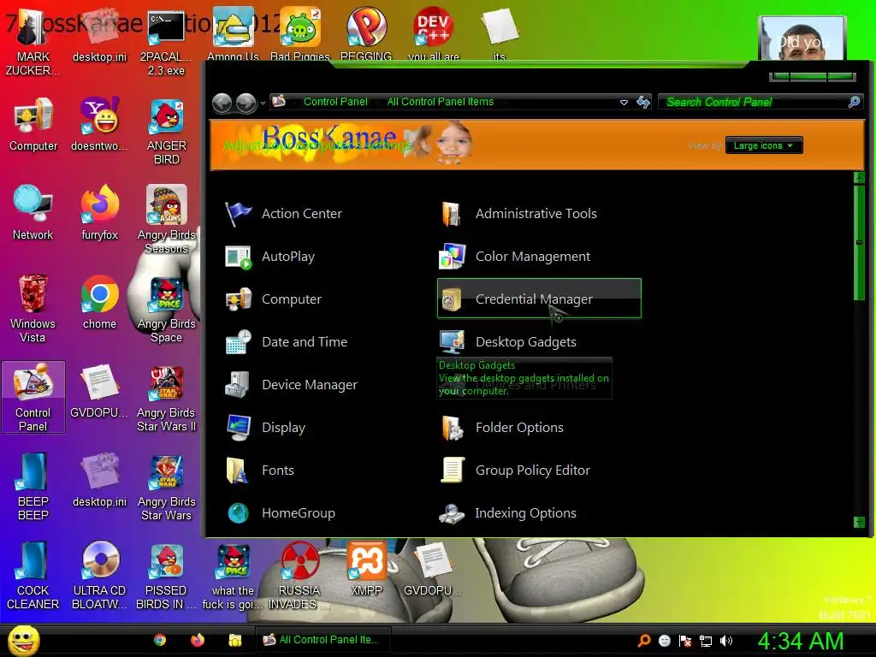
Task: Open HomeGroup globe icon
Action: click(239, 513)
